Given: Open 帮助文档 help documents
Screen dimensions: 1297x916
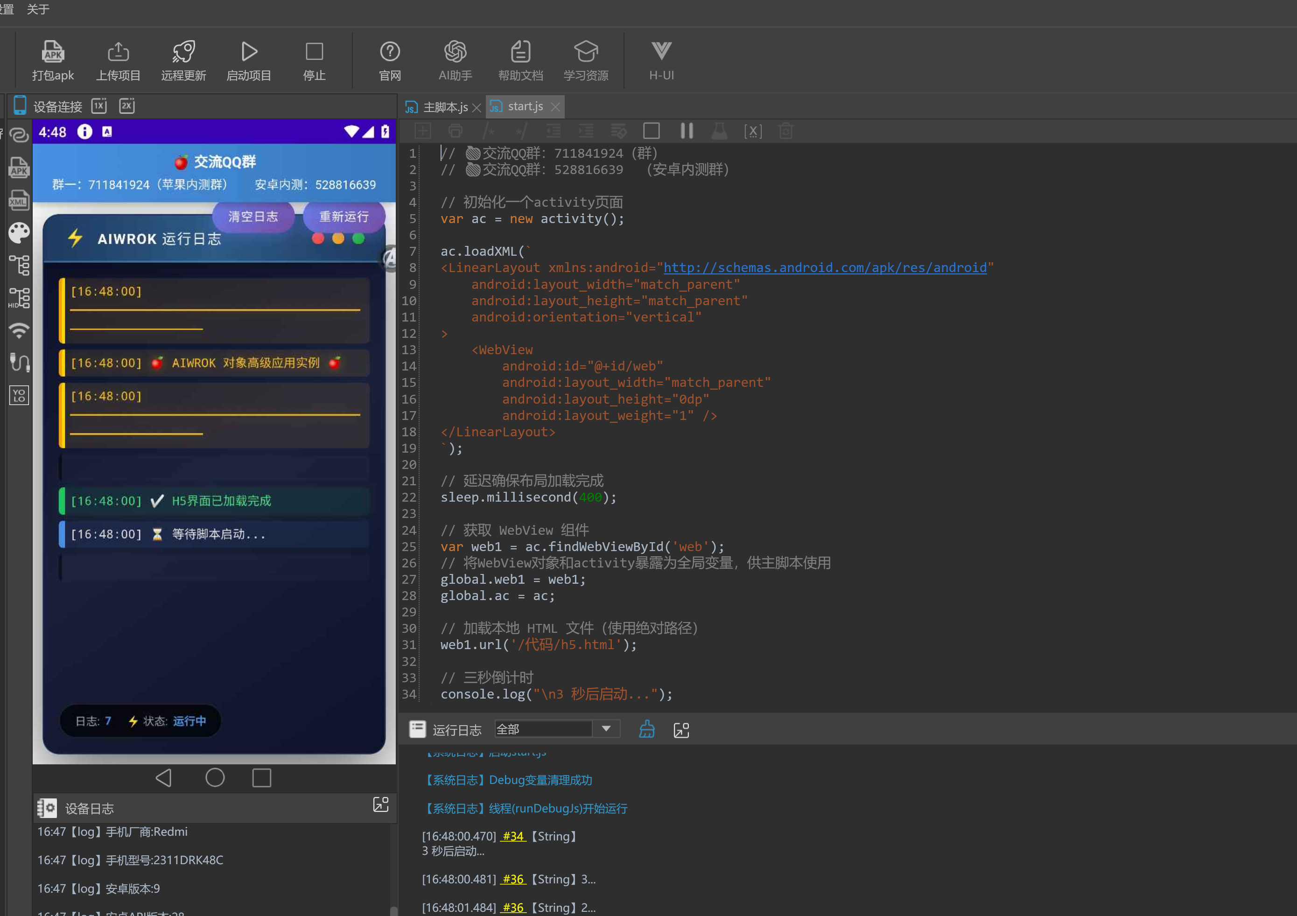Looking at the screenshot, I should coord(520,61).
